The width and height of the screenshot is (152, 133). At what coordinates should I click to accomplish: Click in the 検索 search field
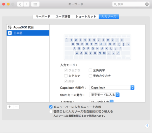coord(131,4)
